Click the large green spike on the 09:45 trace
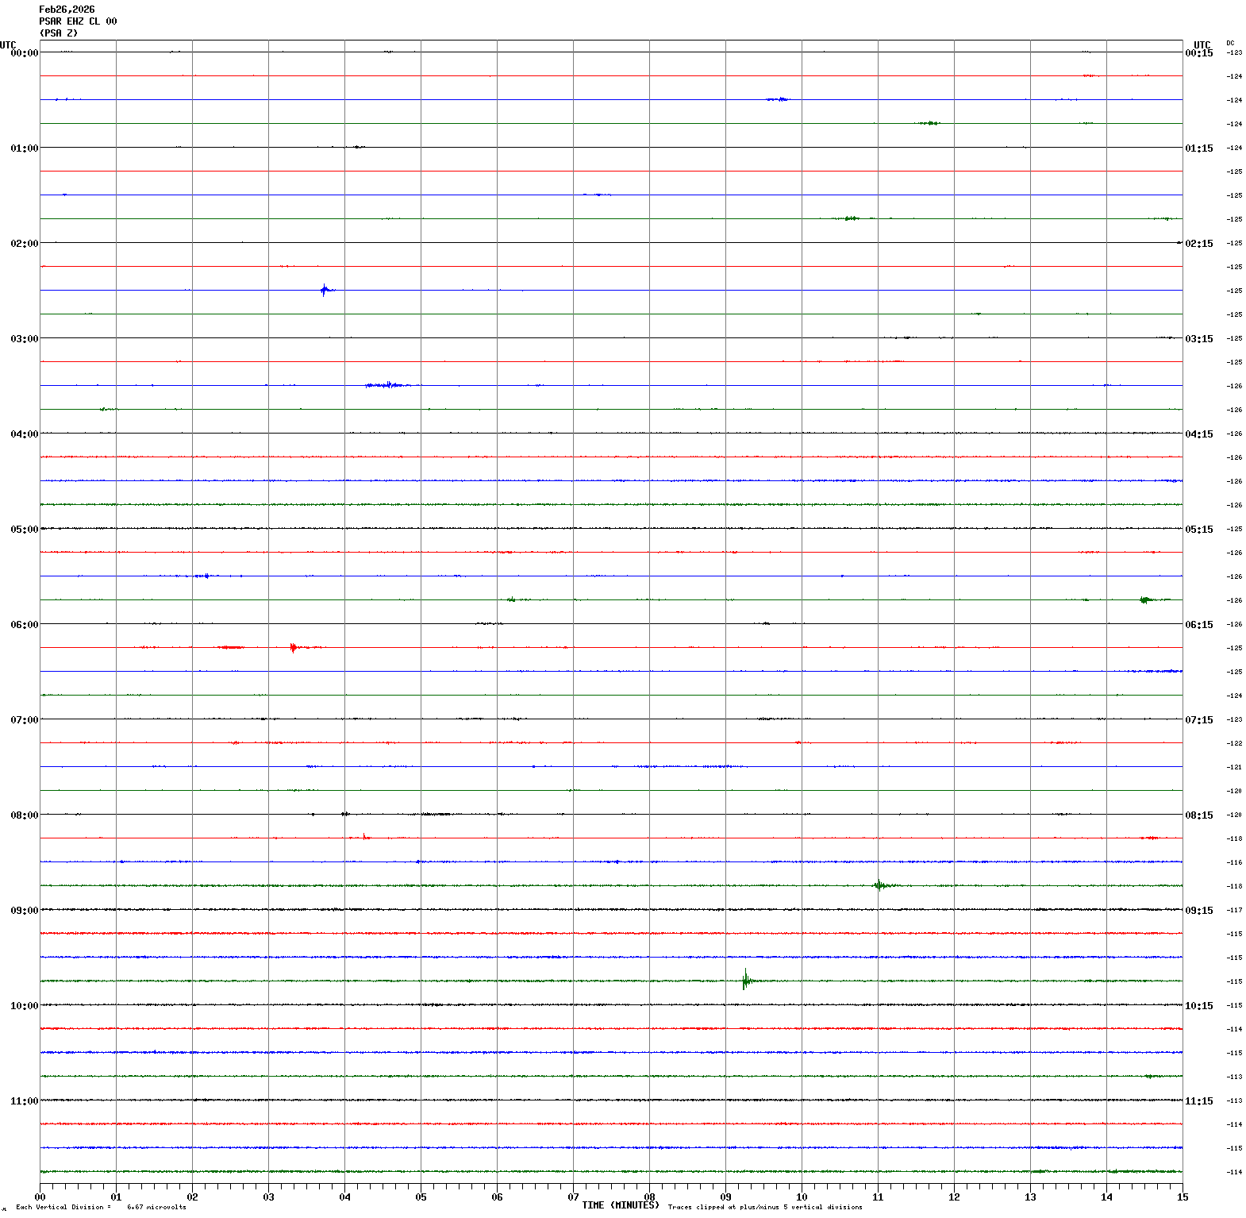 (x=745, y=981)
